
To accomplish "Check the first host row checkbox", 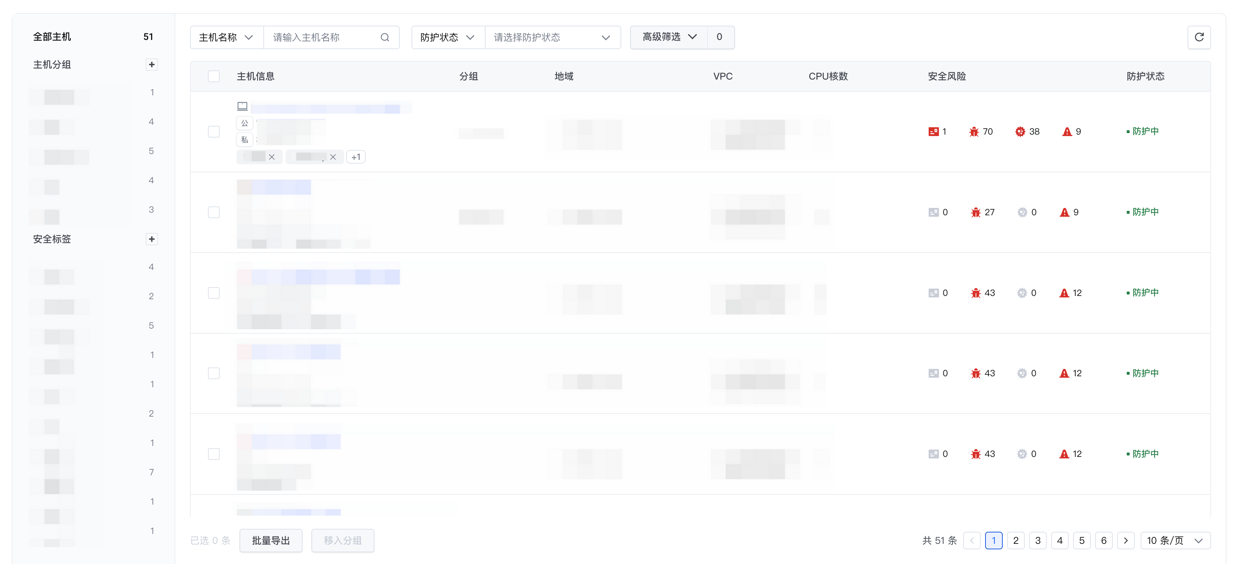I will point(213,131).
